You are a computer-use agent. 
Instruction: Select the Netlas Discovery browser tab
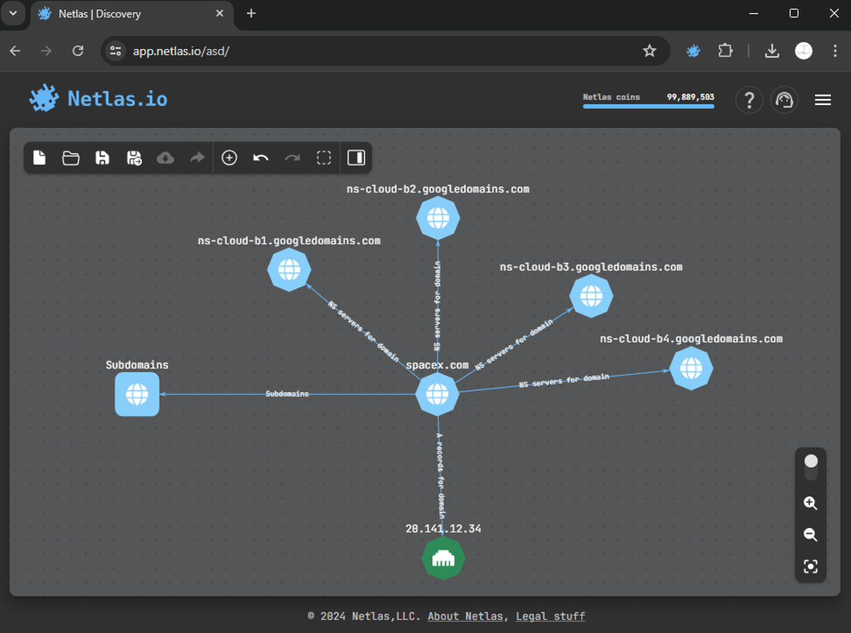click(123, 14)
